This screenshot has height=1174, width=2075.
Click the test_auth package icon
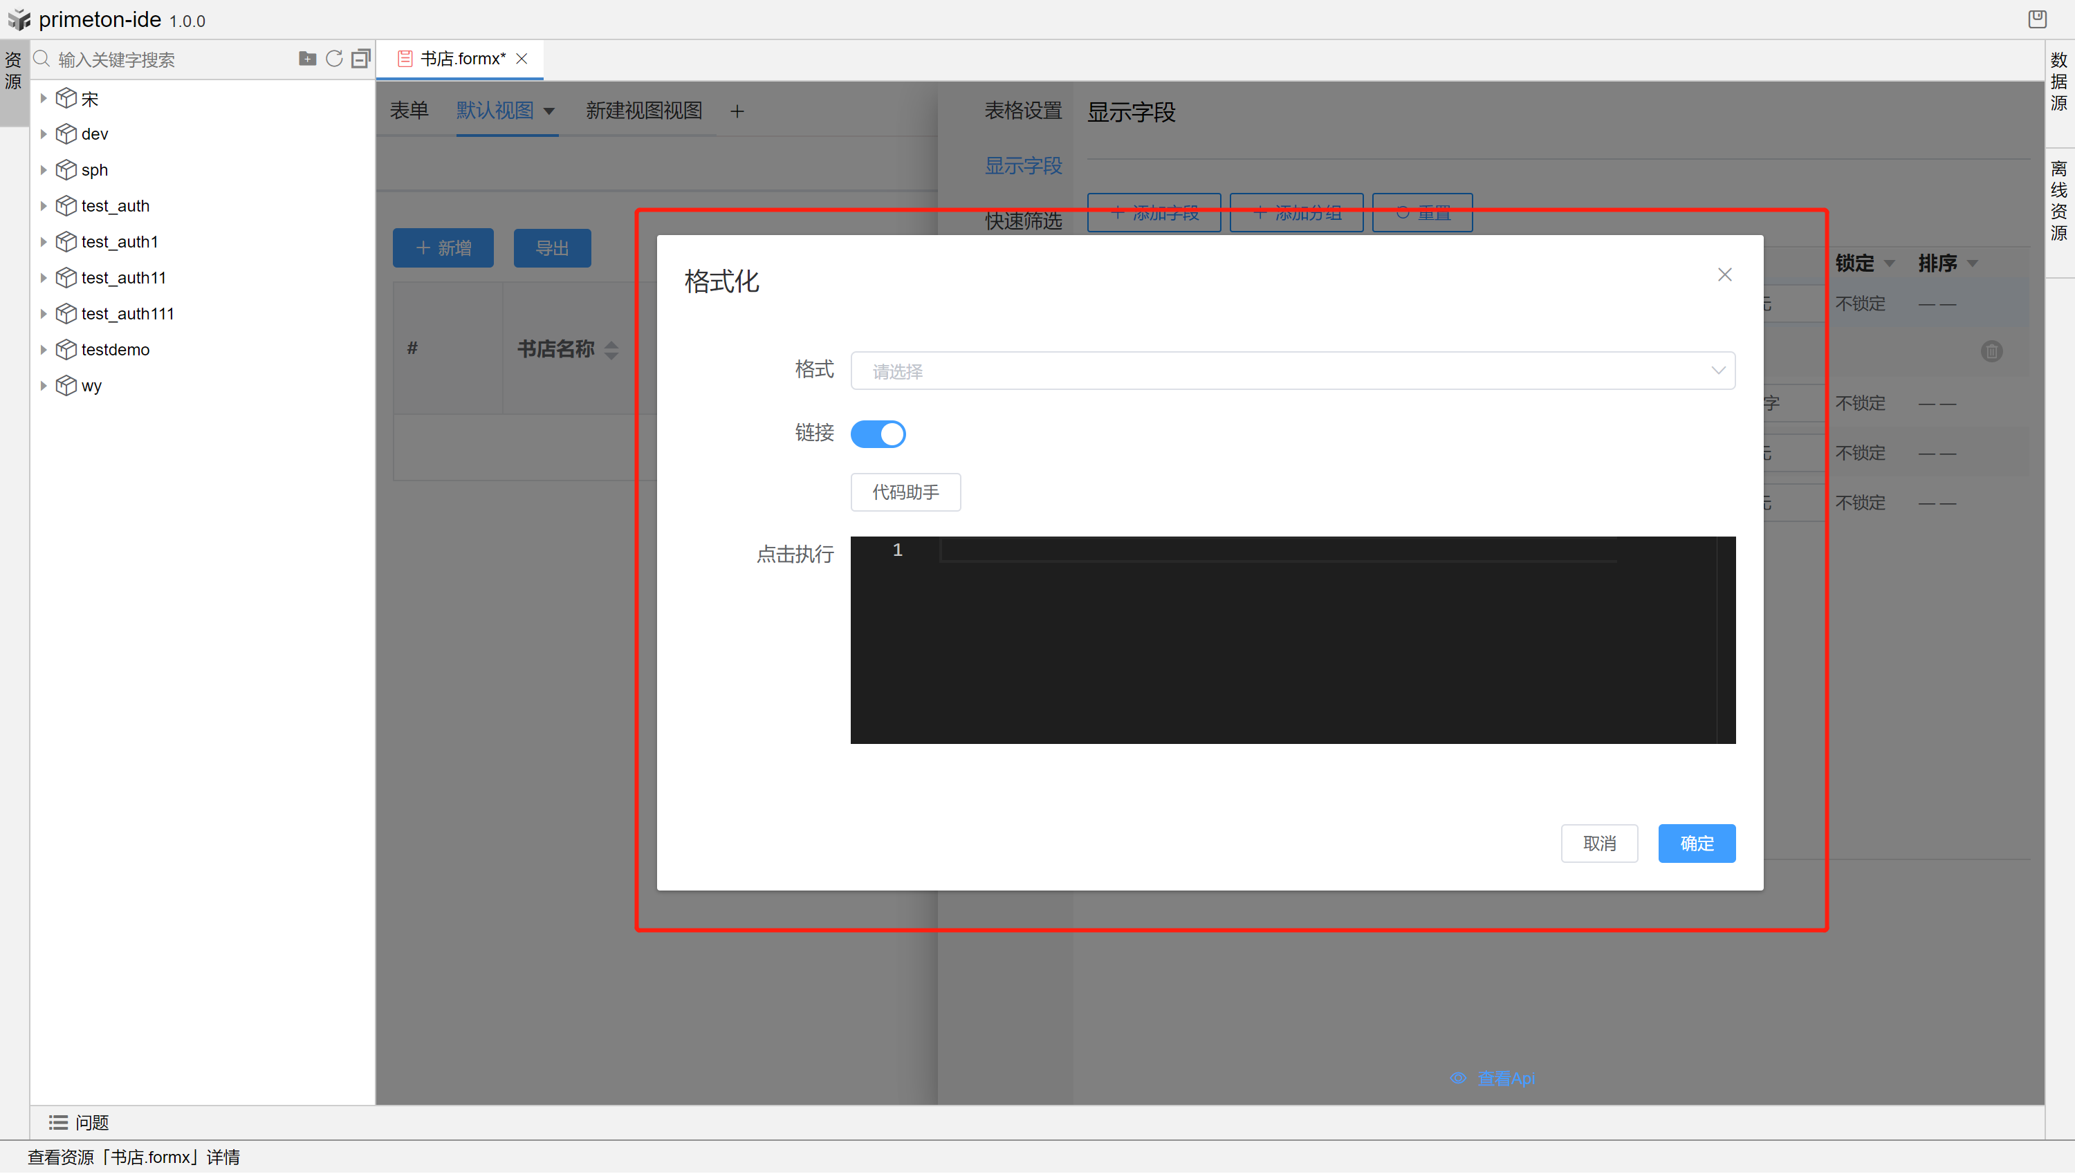[66, 205]
